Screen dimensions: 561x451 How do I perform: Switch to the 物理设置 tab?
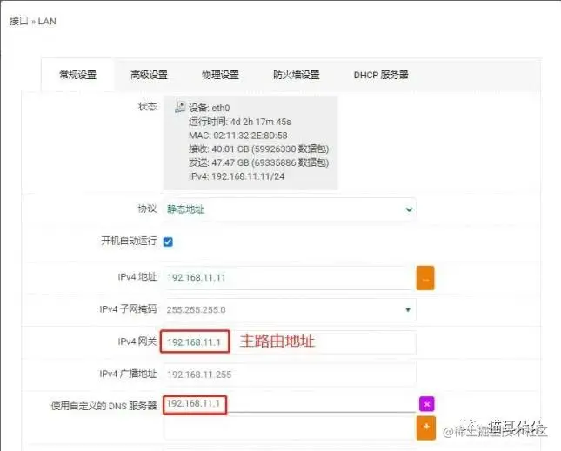(220, 75)
